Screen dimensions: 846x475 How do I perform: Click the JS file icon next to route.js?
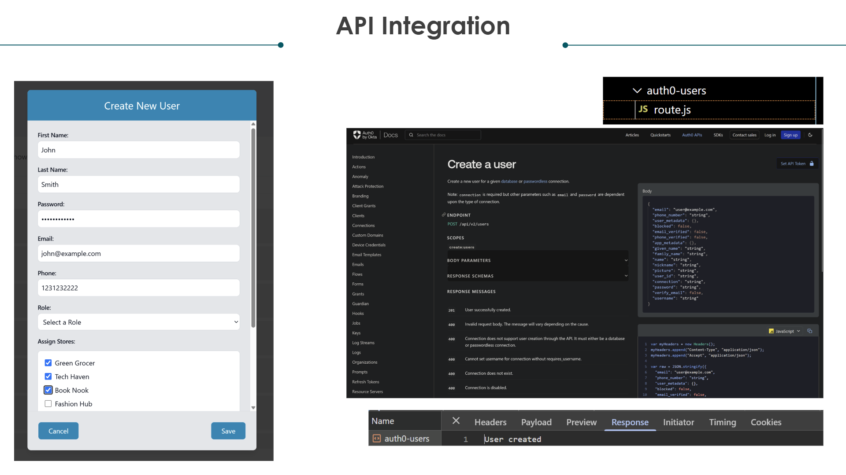pos(643,109)
